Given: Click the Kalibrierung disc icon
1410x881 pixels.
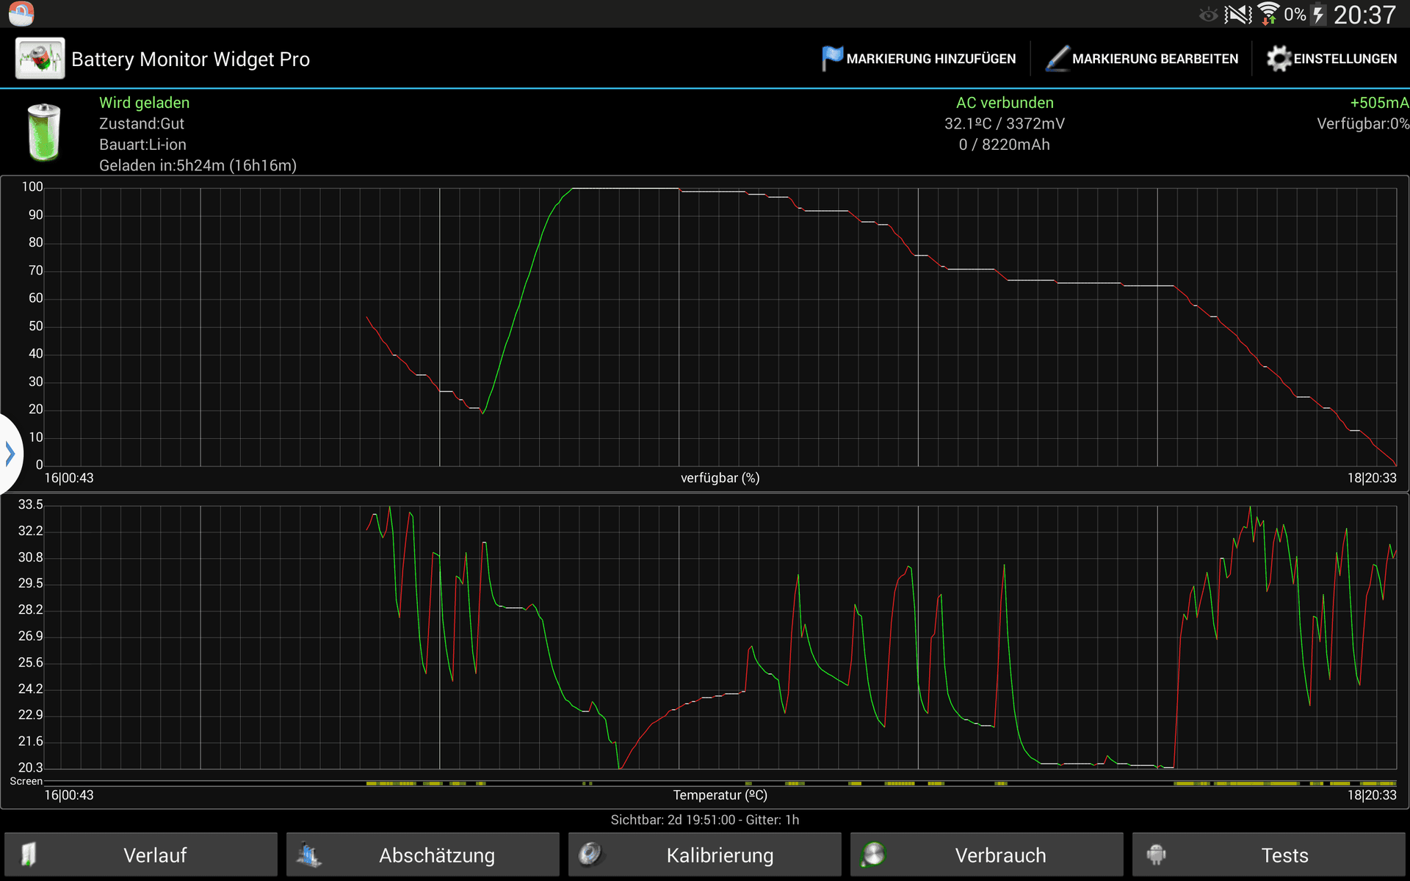Looking at the screenshot, I should pos(590,854).
